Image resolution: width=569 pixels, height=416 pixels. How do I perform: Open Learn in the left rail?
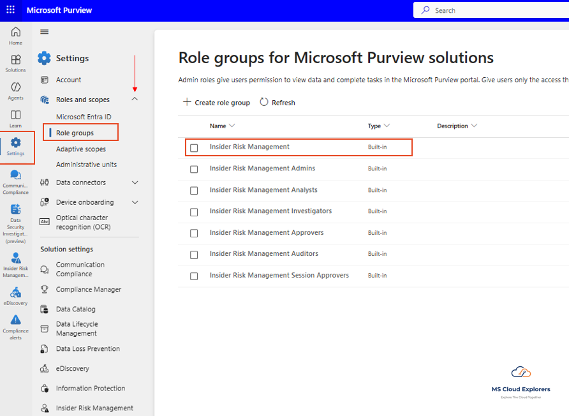[15, 119]
